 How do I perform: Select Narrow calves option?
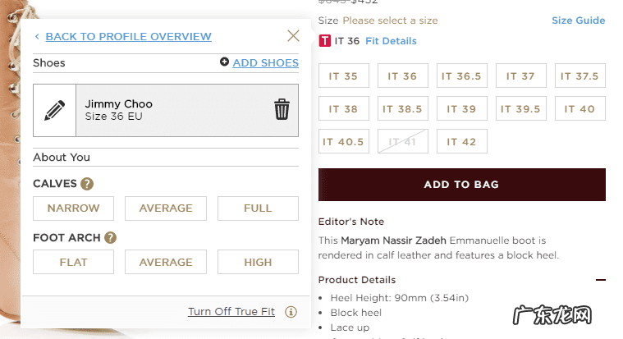click(x=73, y=208)
